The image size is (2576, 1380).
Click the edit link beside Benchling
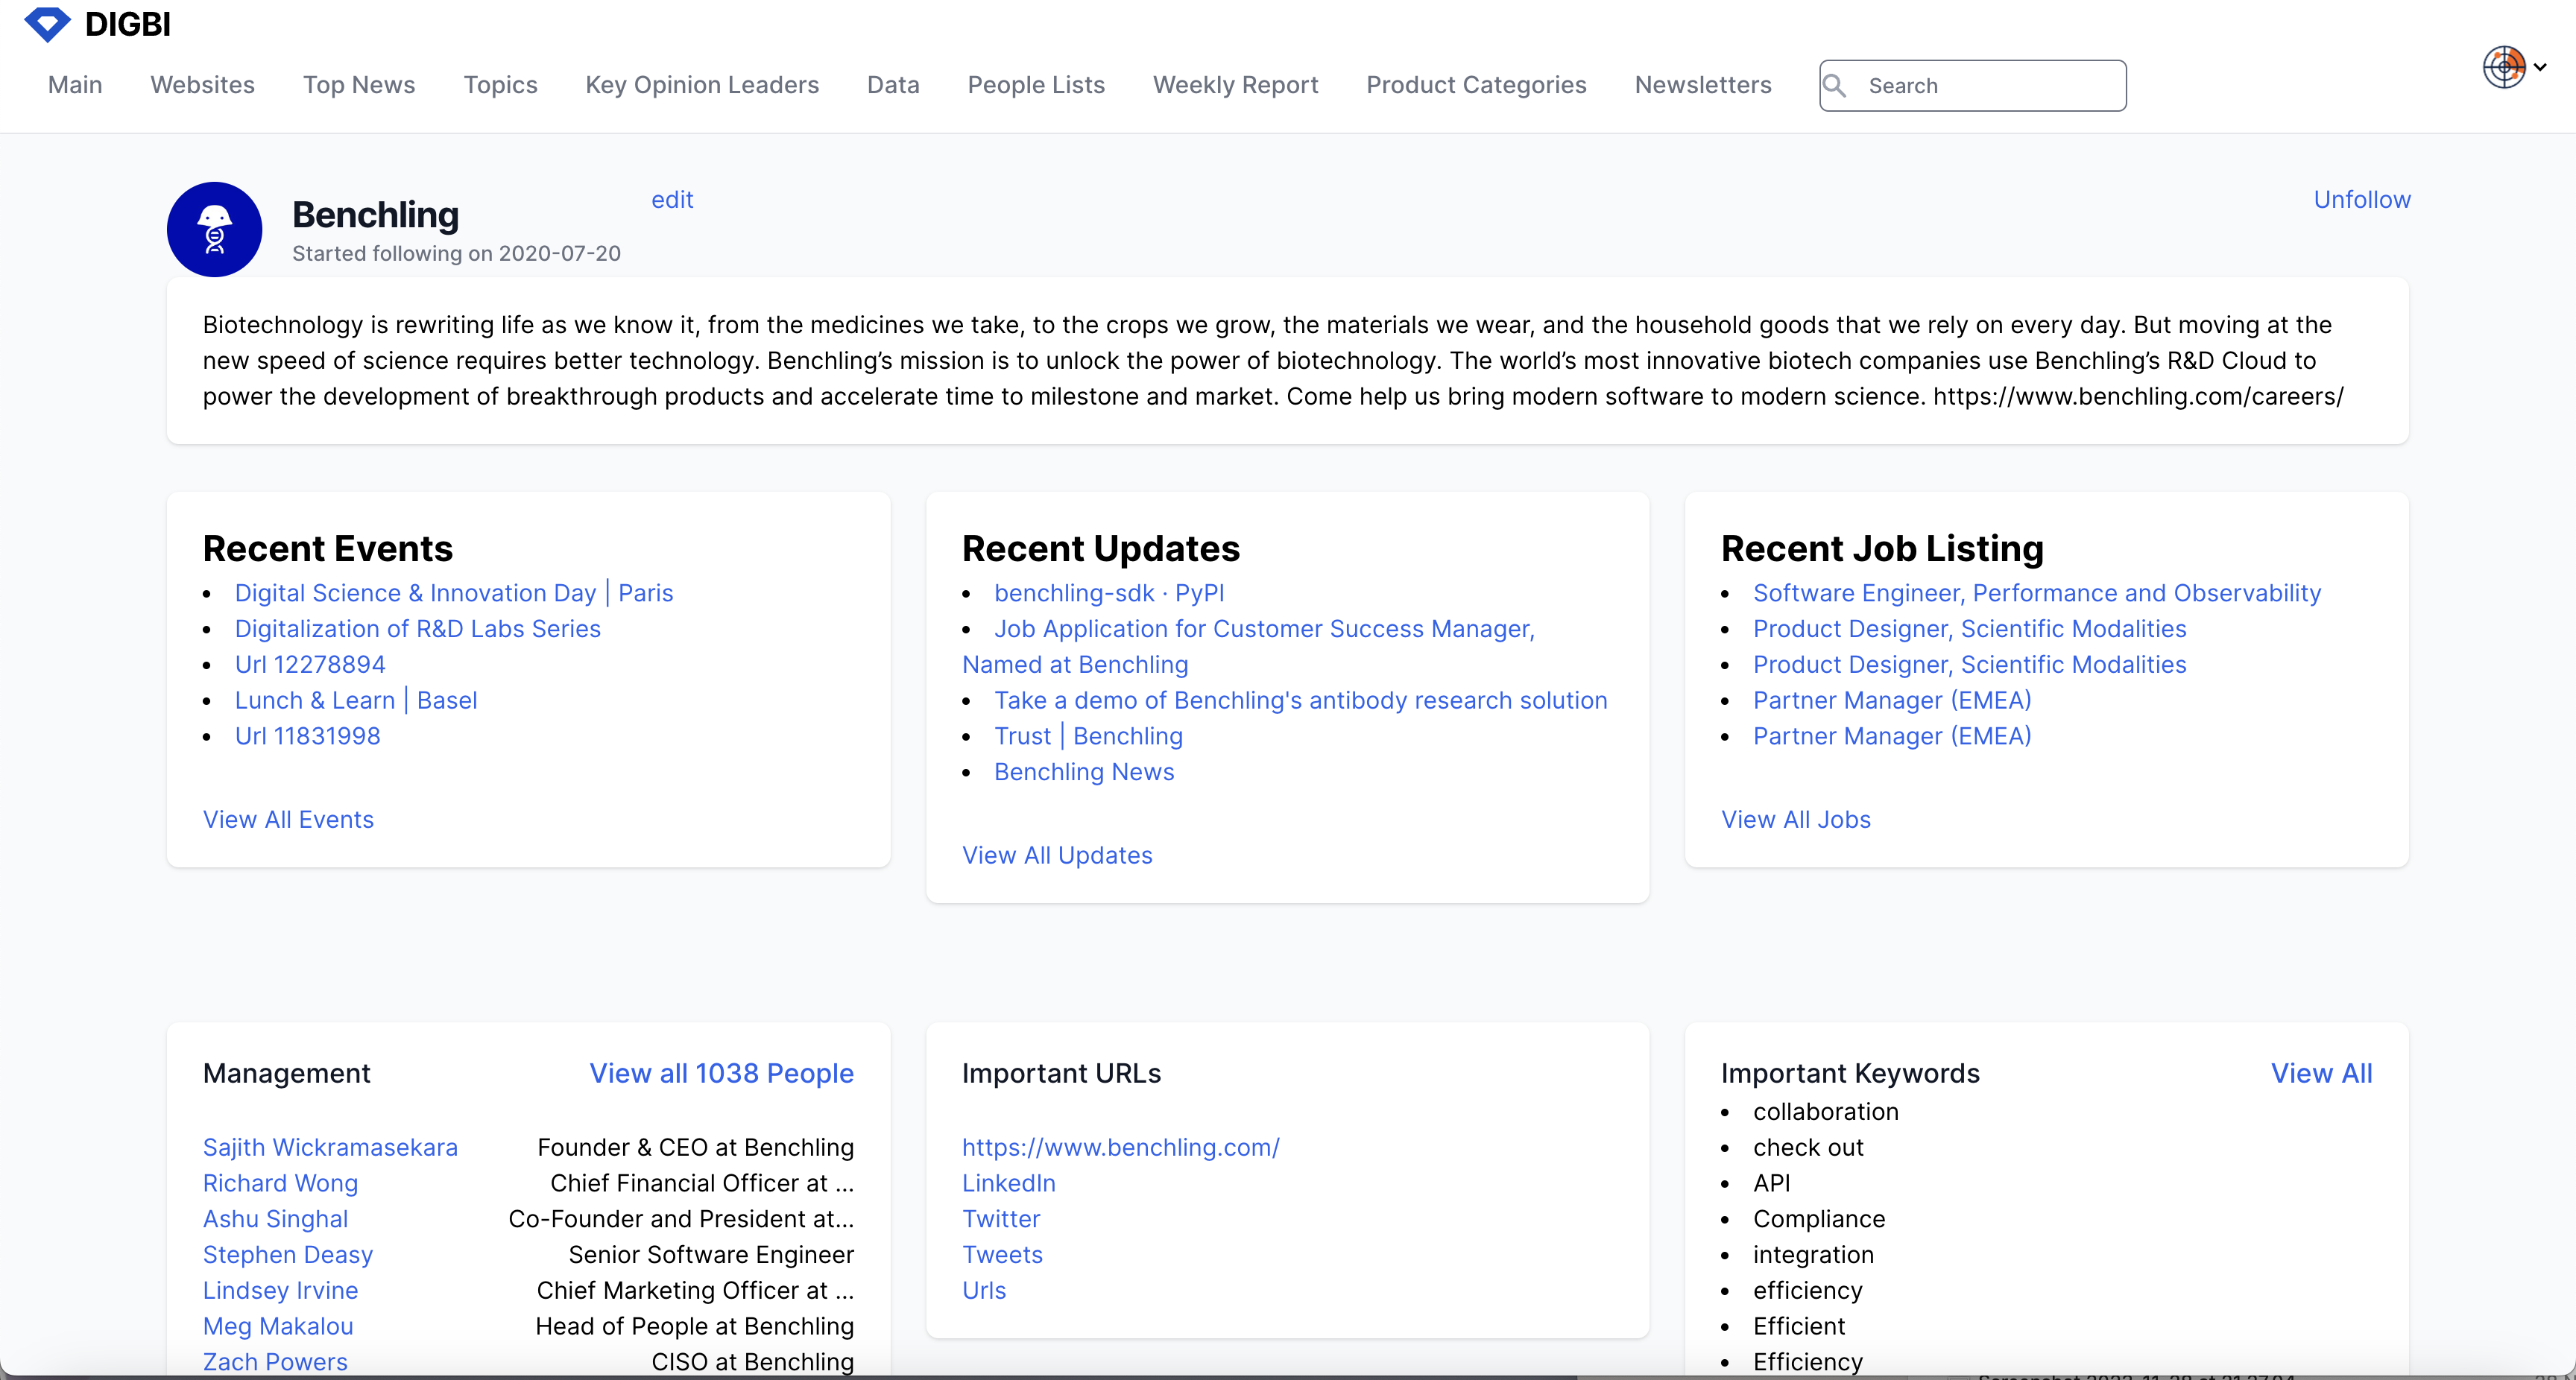672,200
